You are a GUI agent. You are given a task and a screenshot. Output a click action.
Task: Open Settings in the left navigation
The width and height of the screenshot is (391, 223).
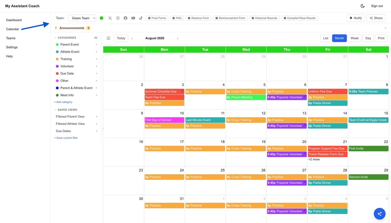click(12, 47)
